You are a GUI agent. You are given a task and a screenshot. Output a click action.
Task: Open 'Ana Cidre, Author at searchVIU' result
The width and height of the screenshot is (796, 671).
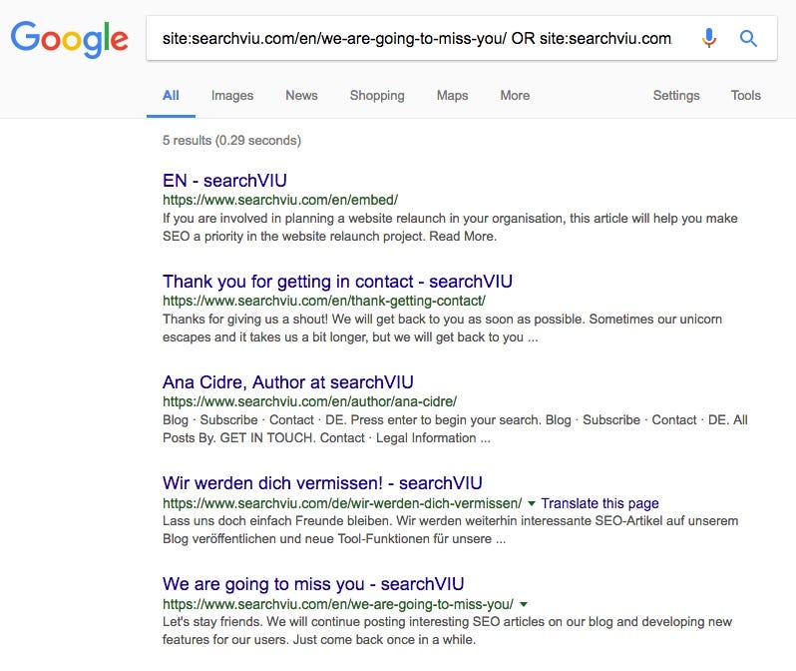click(x=288, y=382)
